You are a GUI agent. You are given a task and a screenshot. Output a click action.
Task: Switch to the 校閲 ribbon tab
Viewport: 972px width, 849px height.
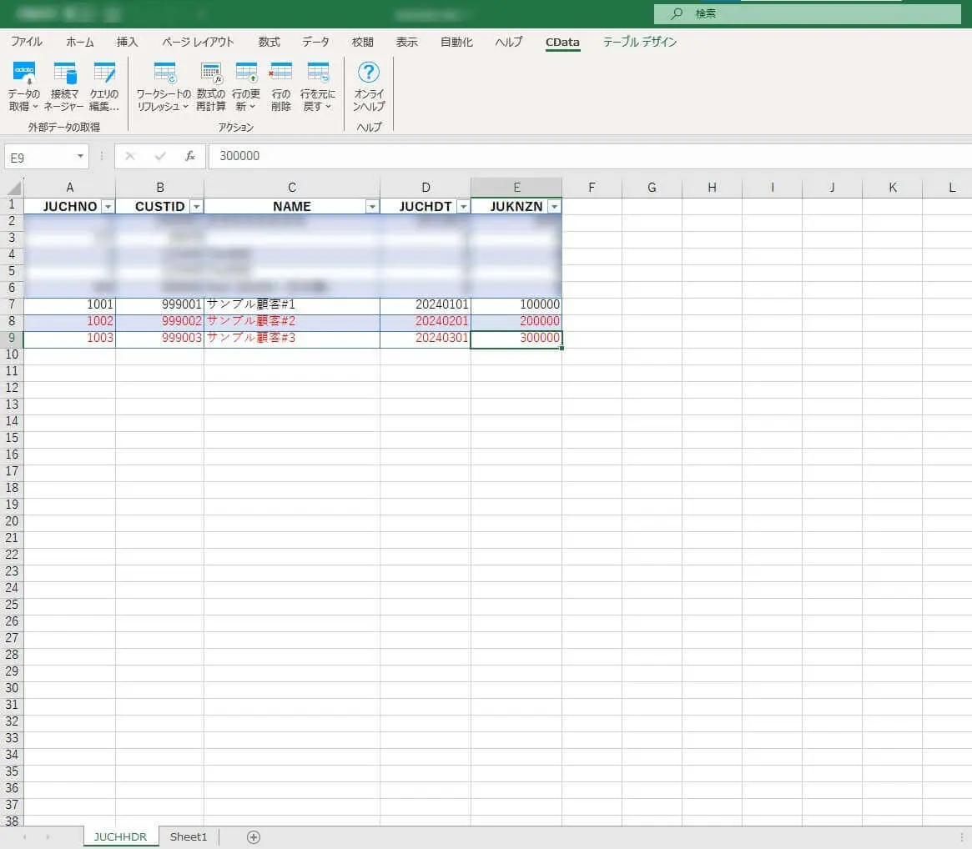pyautogui.click(x=363, y=42)
